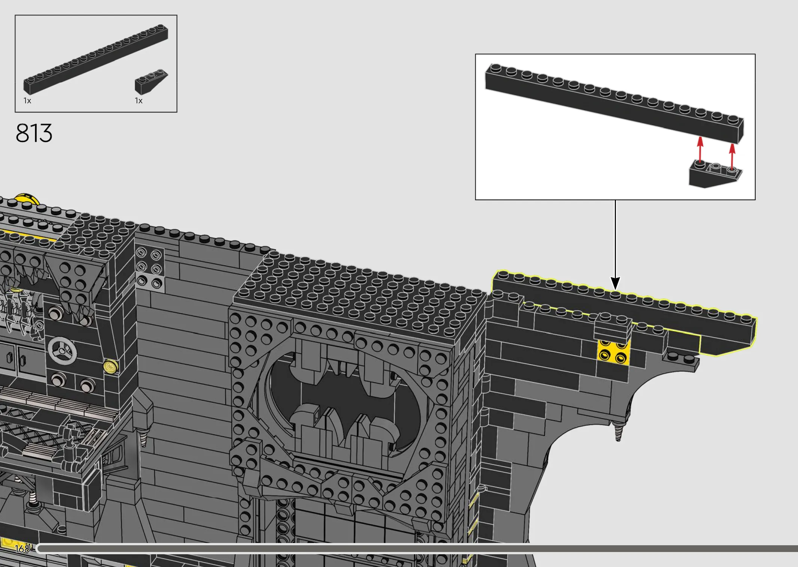
Task: Click the page number 168
Action: (x=22, y=549)
